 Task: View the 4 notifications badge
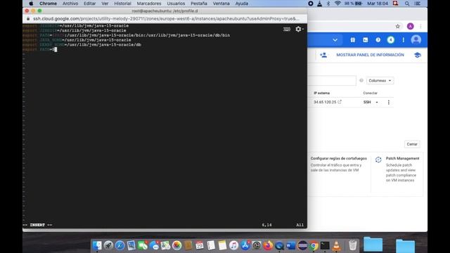391,40
